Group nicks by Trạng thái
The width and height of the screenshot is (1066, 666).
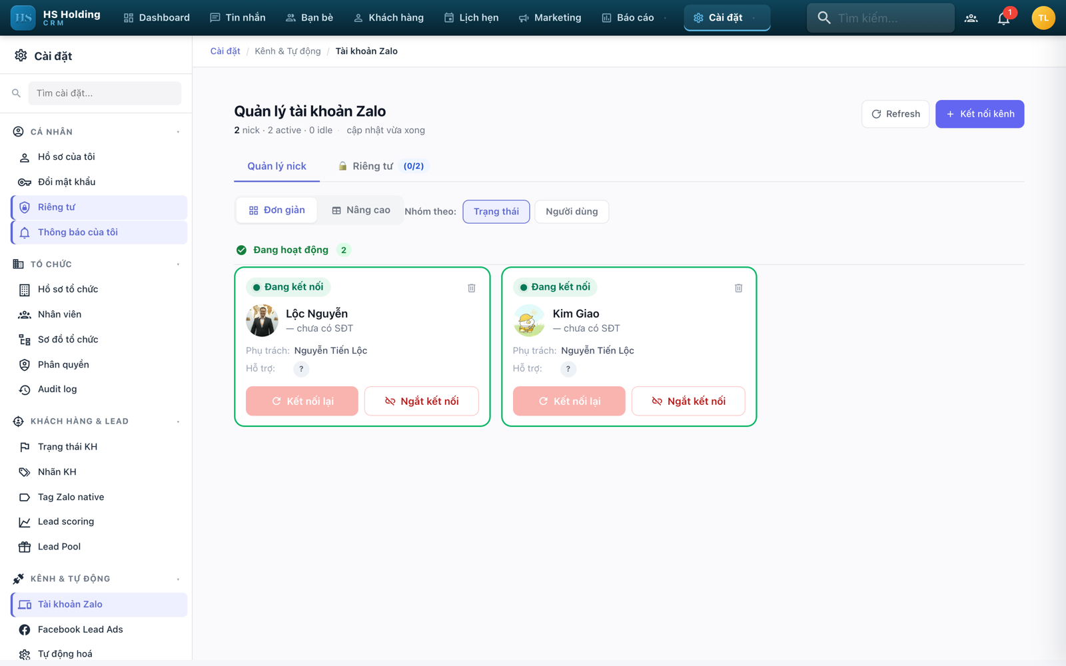[x=496, y=212]
